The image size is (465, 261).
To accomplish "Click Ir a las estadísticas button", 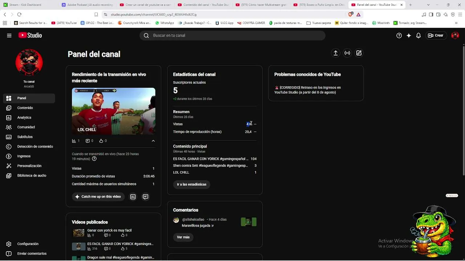I will 191,185.
